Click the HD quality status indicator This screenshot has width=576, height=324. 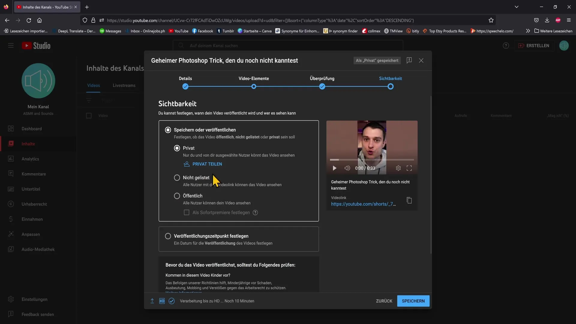click(162, 301)
